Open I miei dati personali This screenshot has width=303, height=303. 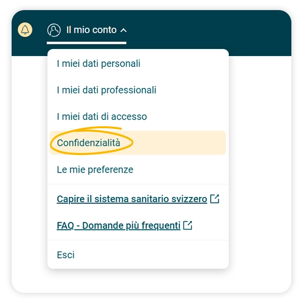pos(98,64)
